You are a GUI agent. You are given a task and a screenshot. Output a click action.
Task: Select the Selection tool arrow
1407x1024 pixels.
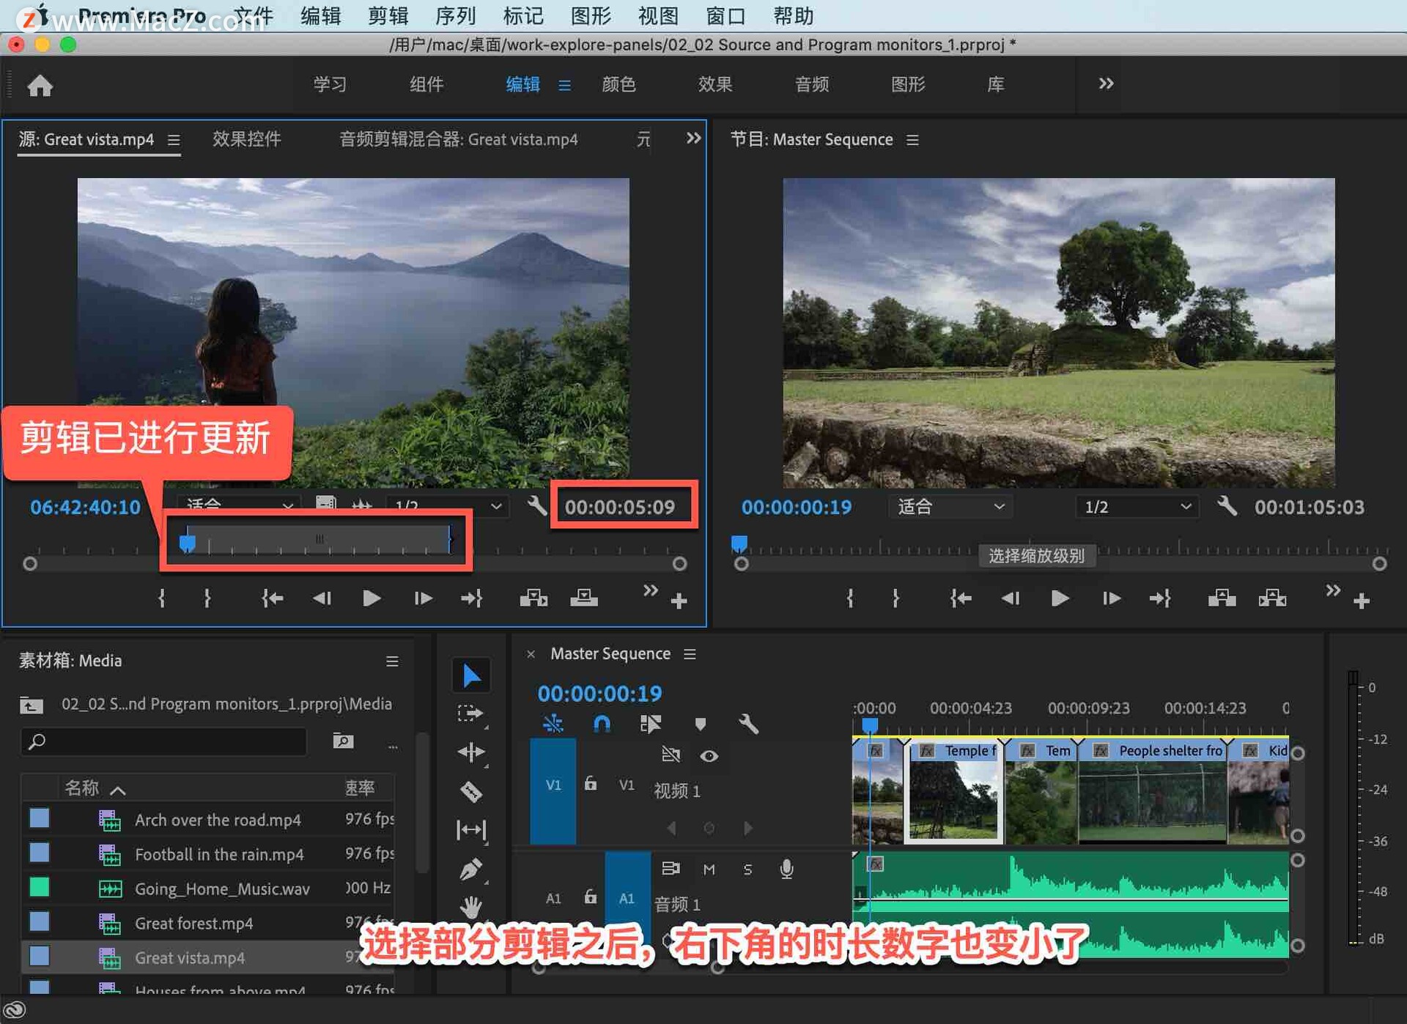pos(471,675)
